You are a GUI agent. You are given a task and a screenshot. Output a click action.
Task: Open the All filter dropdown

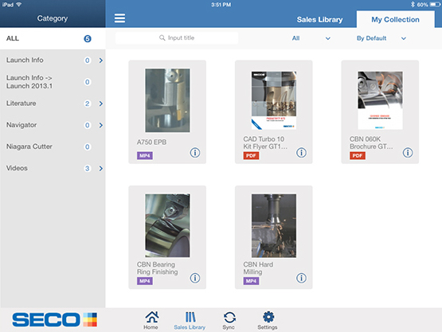(311, 38)
